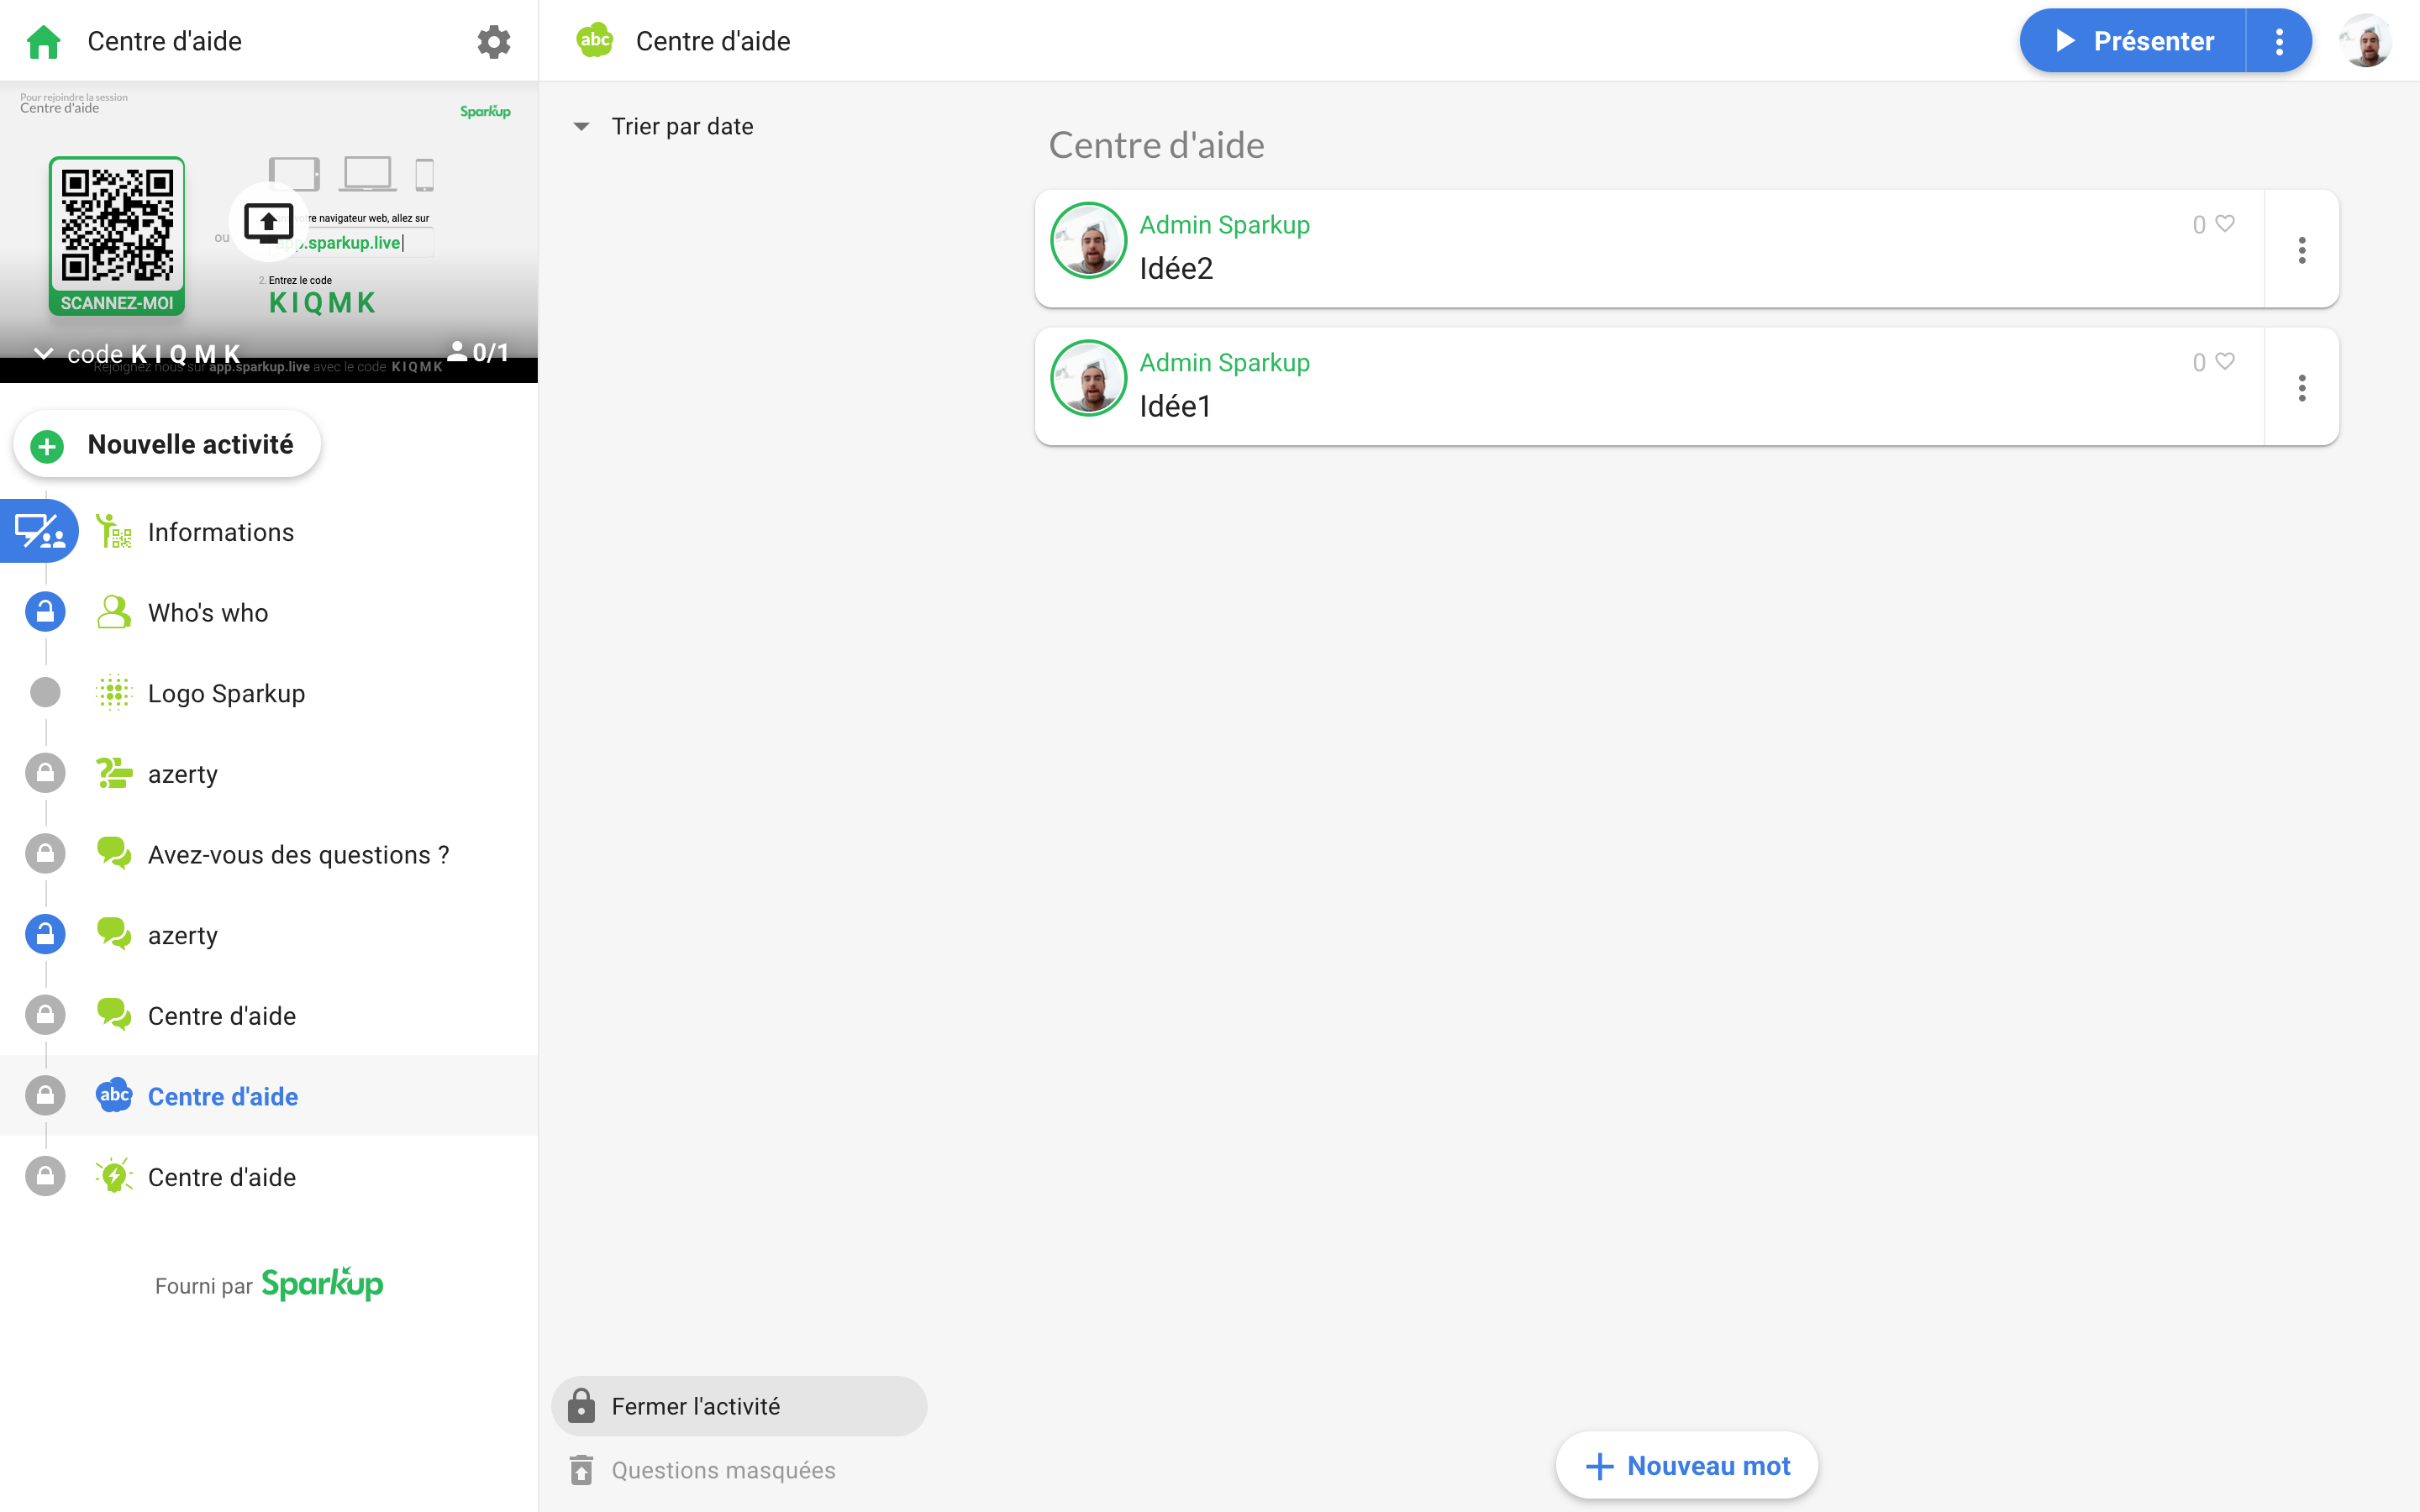Click Admin Sparkup avatar on Idée1 card
This screenshot has width=2420, height=1512.
tap(1089, 378)
